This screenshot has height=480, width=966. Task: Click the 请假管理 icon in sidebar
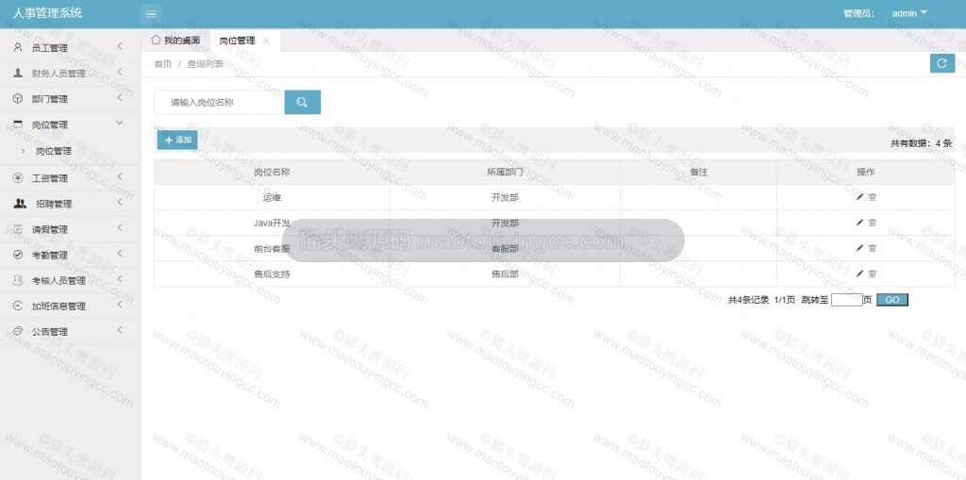pos(18,229)
